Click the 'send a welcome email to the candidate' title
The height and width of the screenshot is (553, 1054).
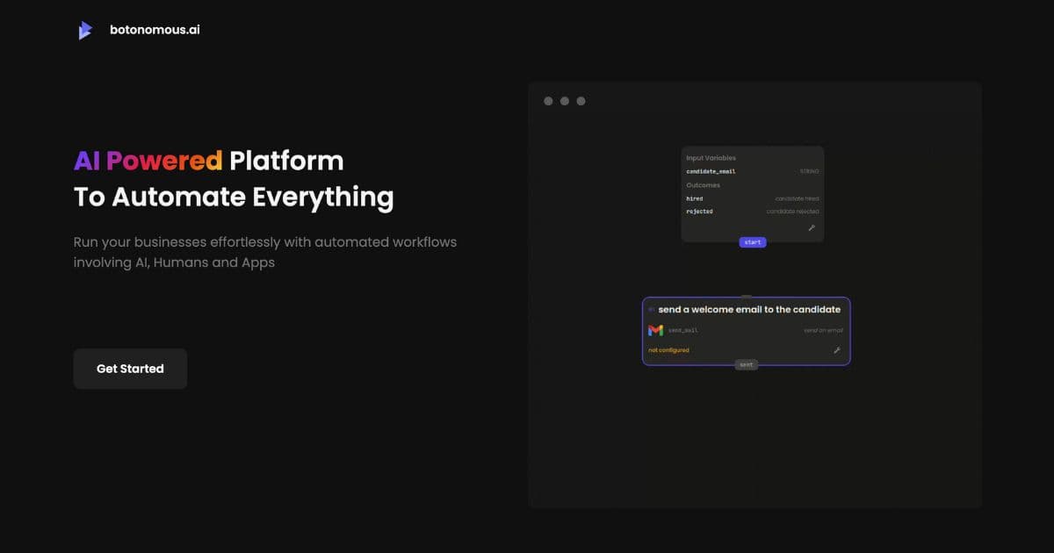(x=749, y=309)
